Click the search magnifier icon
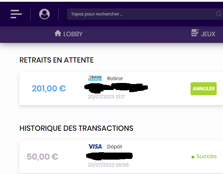This screenshot has height=174, width=223. point(219,14)
